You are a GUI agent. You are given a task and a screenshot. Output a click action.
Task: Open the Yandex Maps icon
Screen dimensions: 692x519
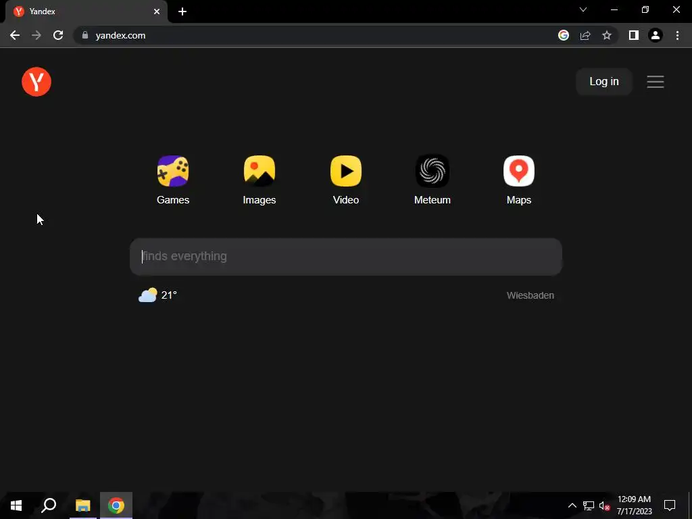pyautogui.click(x=519, y=171)
